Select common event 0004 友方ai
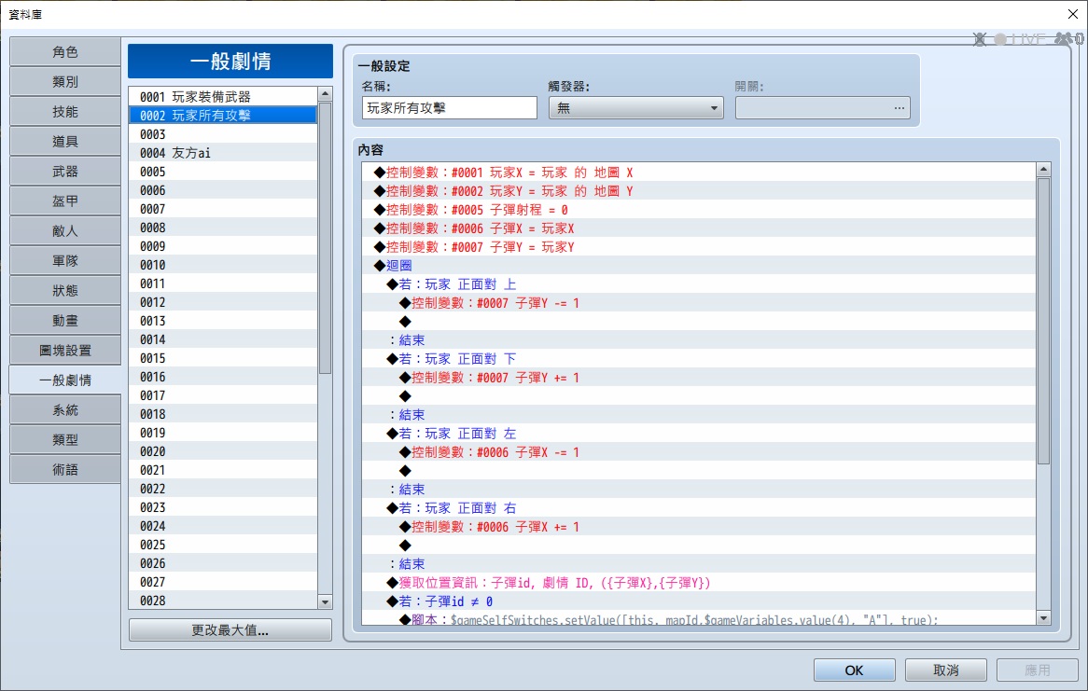Screen dimensions: 1088x691 coord(223,153)
